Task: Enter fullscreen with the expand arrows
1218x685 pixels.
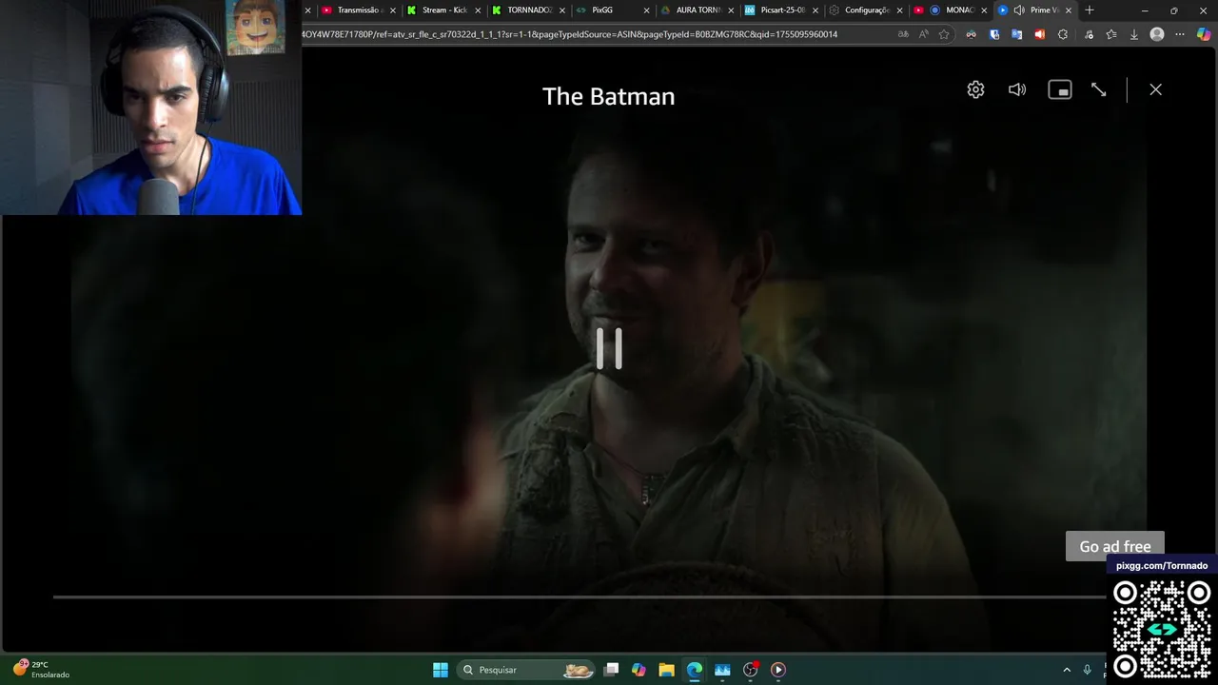Action: tap(1098, 89)
